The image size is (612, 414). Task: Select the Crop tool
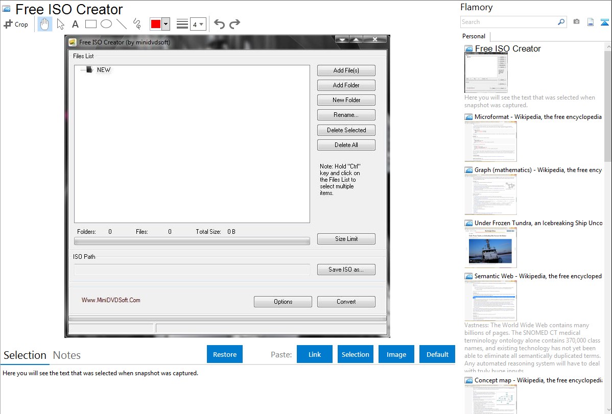tap(16, 24)
